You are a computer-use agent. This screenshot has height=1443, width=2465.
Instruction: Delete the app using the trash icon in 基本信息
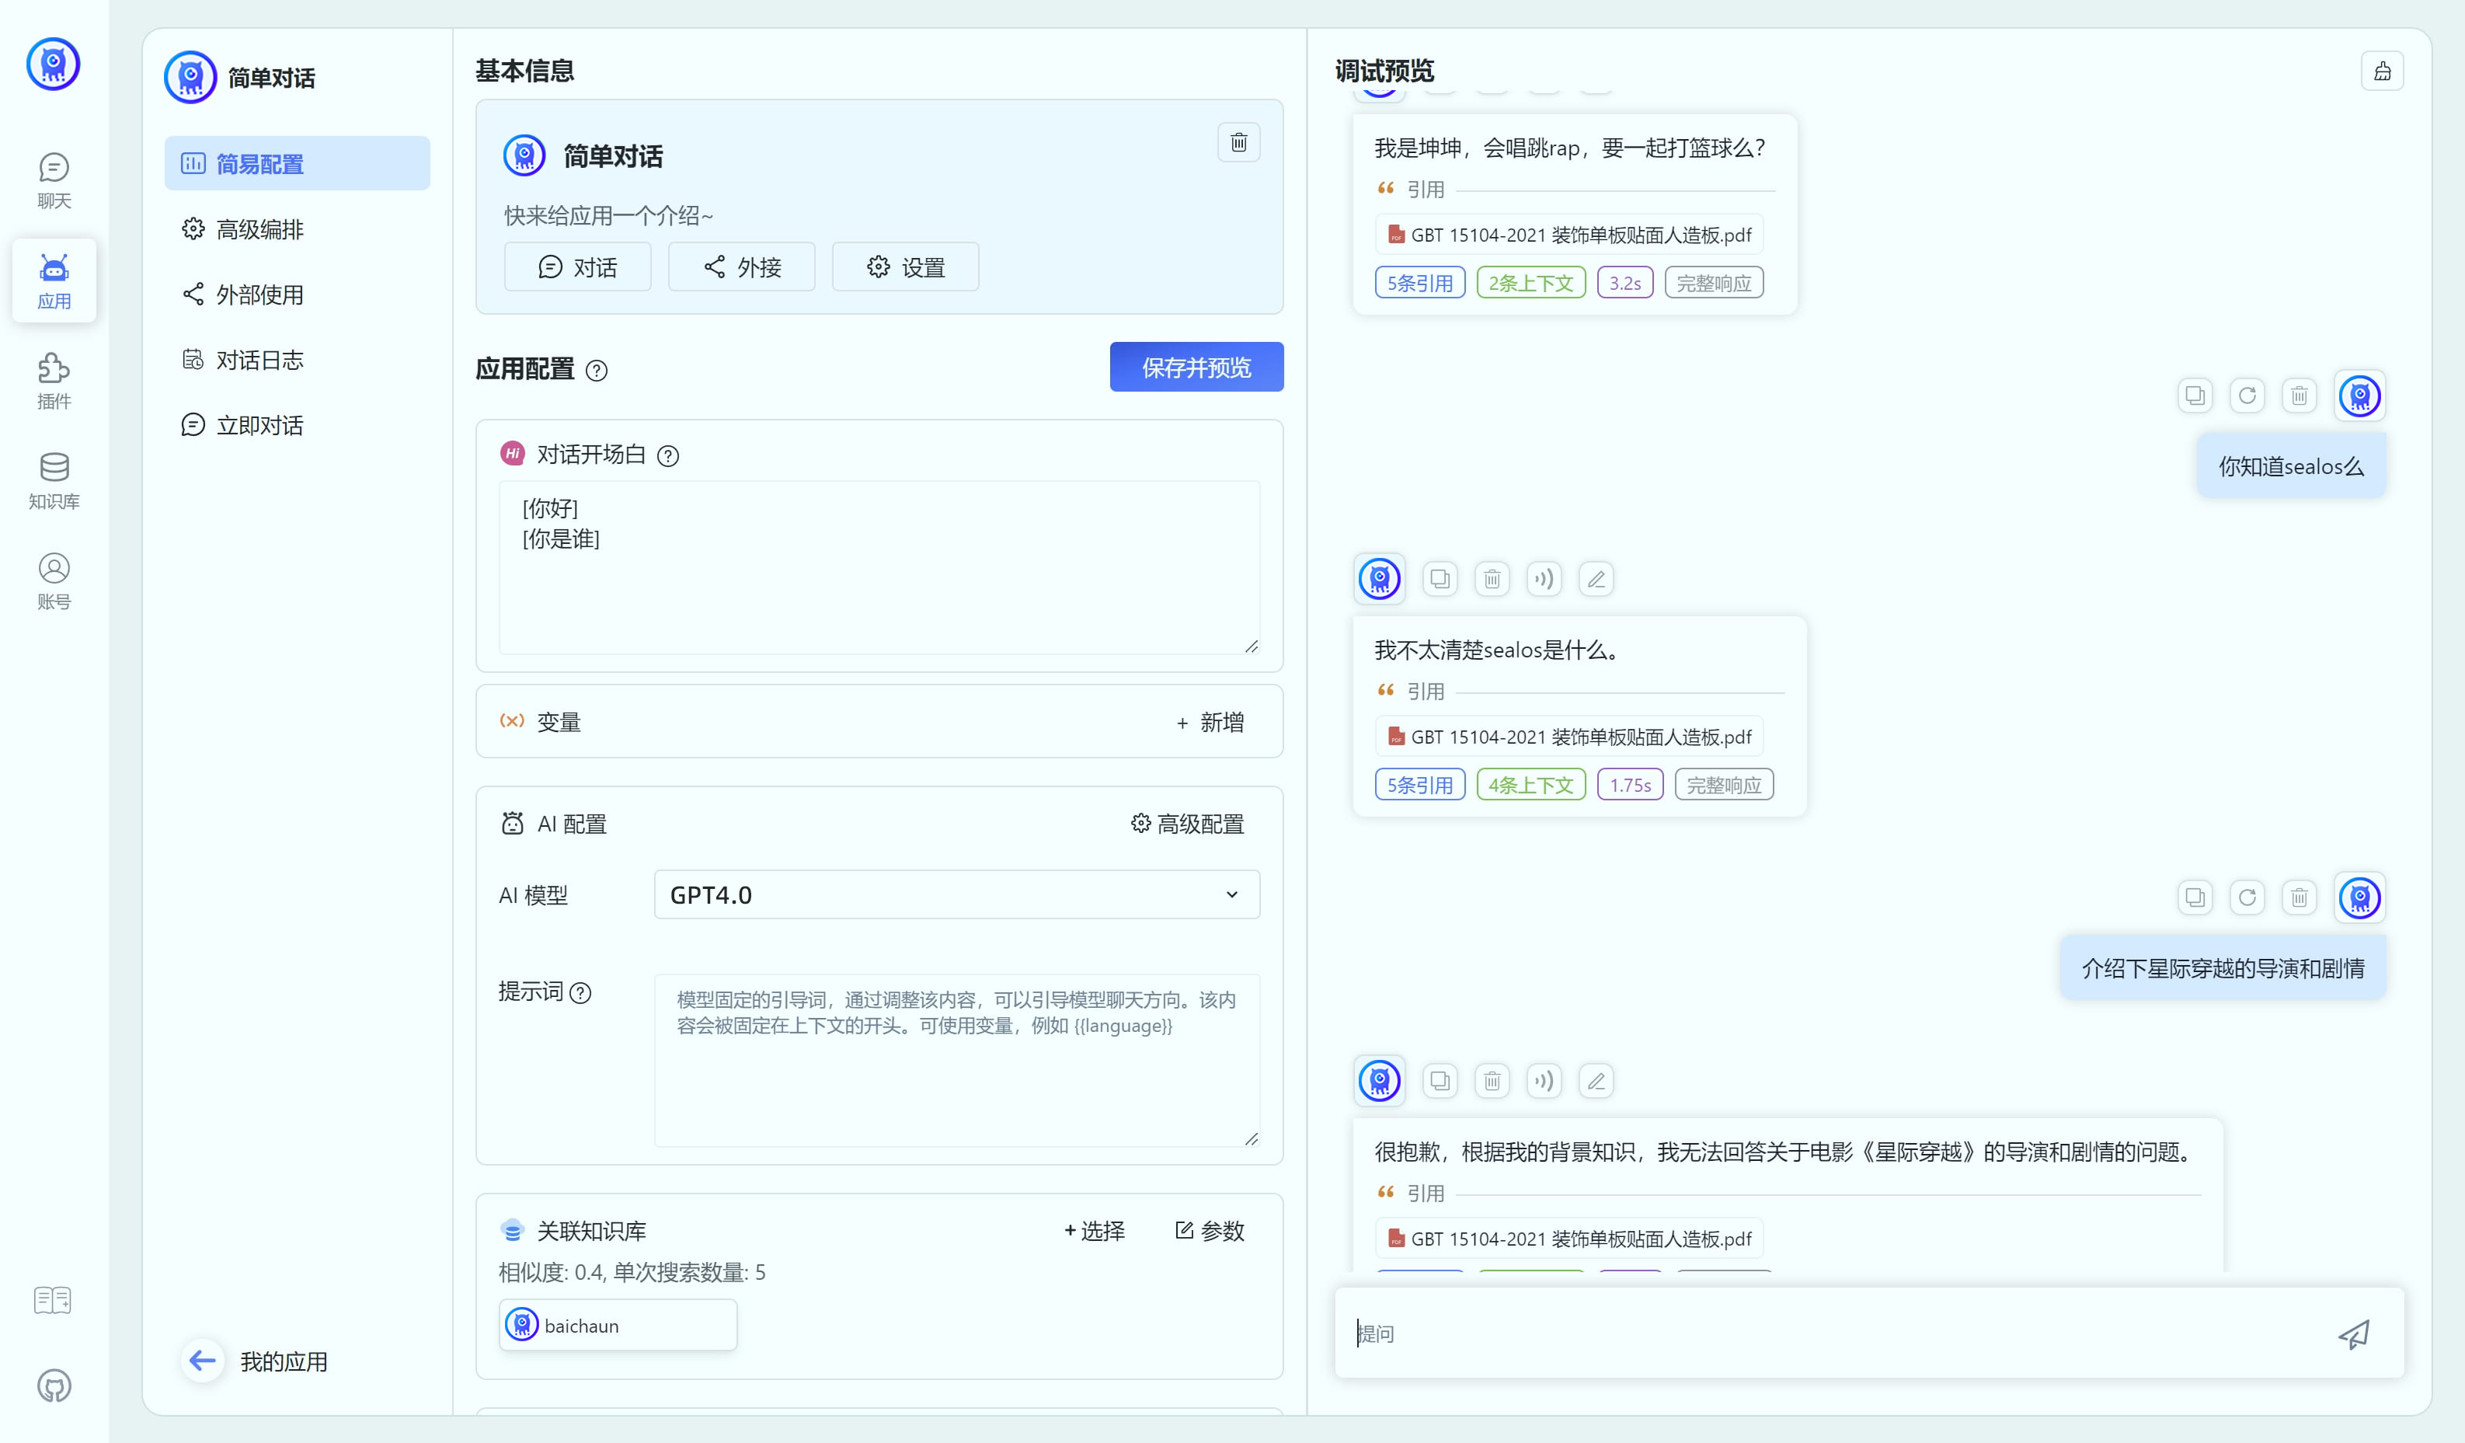click(x=1238, y=143)
